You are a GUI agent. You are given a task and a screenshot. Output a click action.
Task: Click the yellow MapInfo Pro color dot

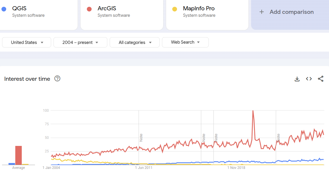pos(175,9)
